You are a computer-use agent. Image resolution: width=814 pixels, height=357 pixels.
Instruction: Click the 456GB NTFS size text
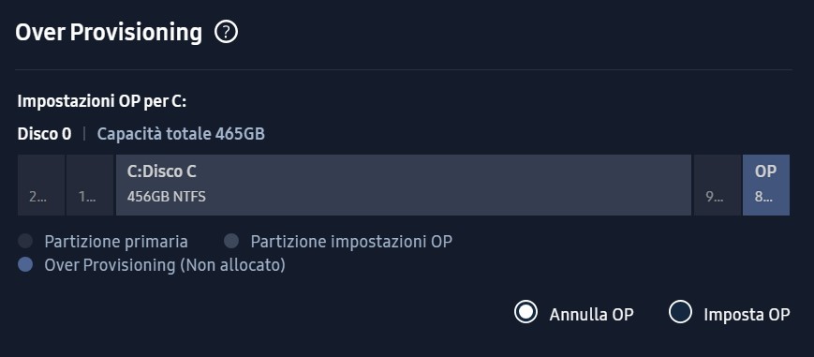[166, 197]
